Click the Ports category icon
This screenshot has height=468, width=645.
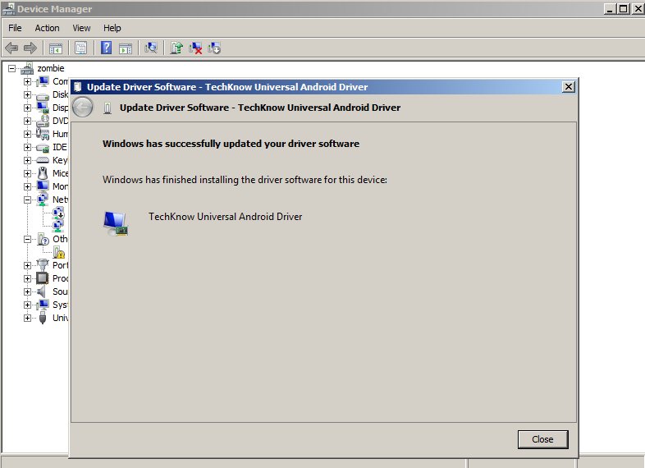[43, 265]
